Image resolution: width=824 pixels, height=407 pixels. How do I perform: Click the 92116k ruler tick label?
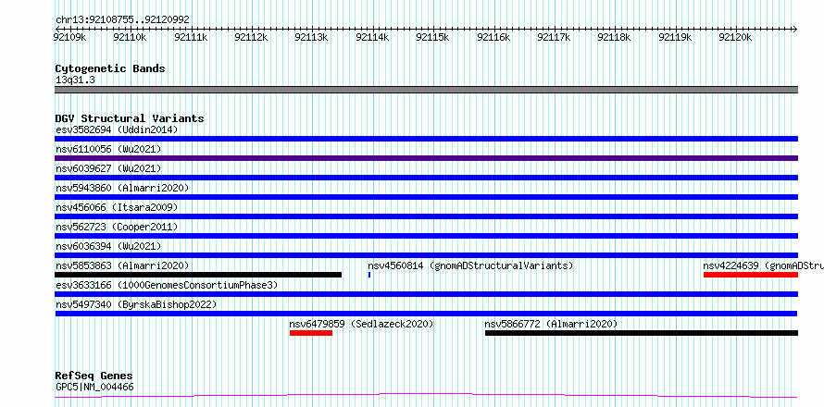(x=493, y=37)
